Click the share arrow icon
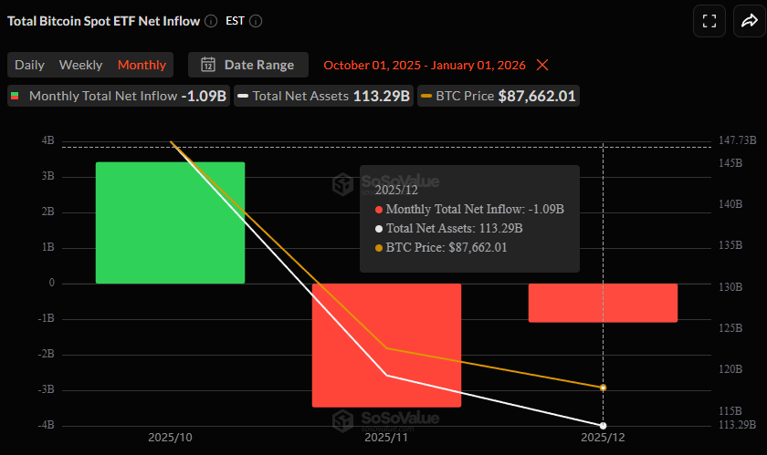This screenshot has height=455, width=767. click(749, 21)
